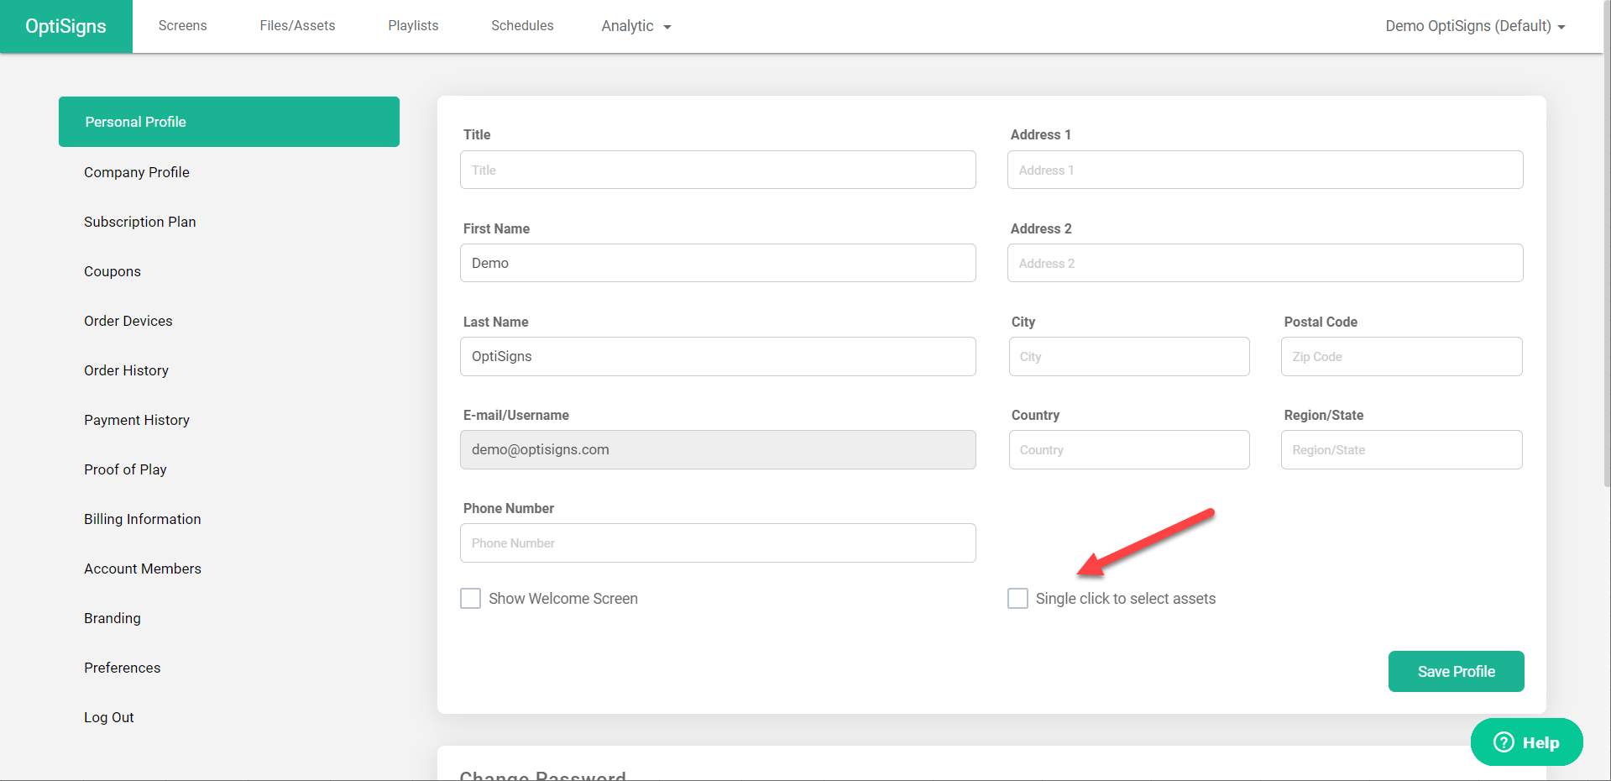The height and width of the screenshot is (781, 1611).
Task: Enable Single click to select assets
Action: (1017, 598)
